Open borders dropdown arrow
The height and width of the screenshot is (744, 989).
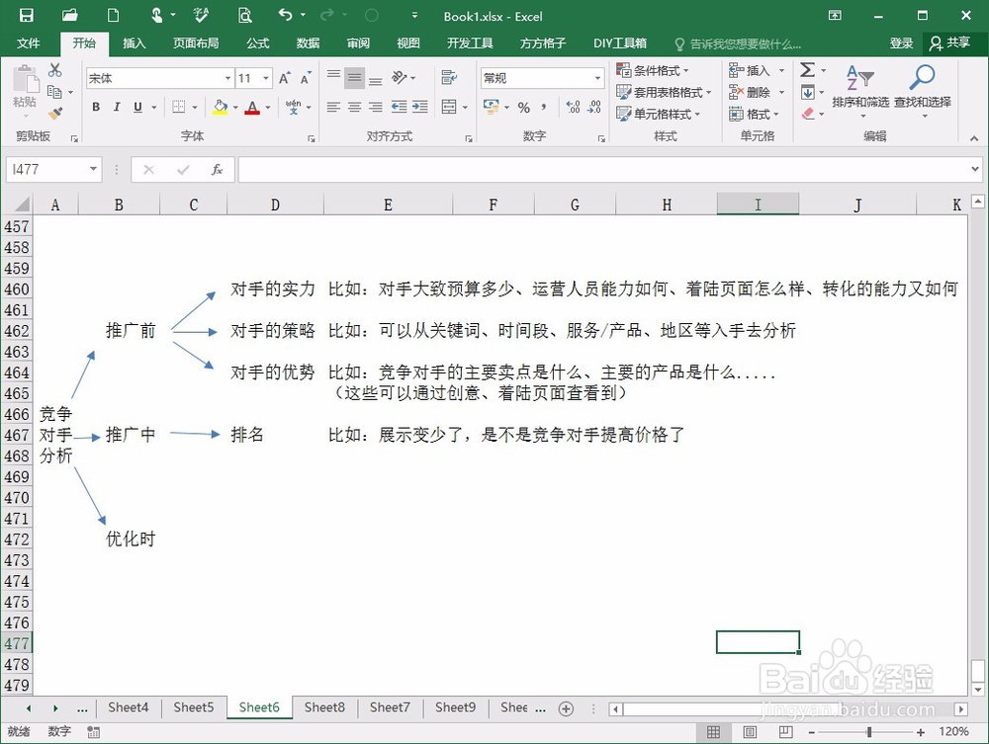[194, 107]
